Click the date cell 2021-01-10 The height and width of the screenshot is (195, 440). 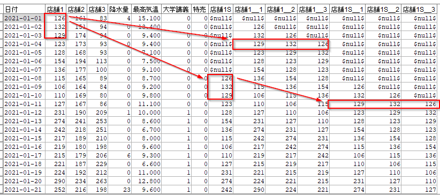(24, 95)
